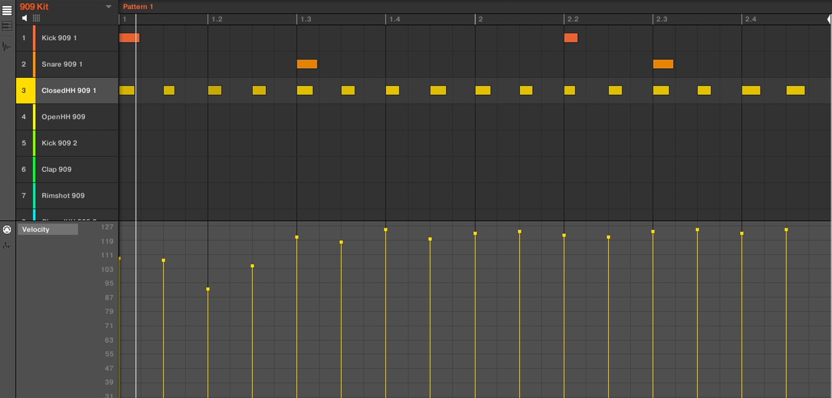Screen dimensions: 832x398
Task: Click timeline ruler marker 2
Action: pyautogui.click(x=480, y=19)
